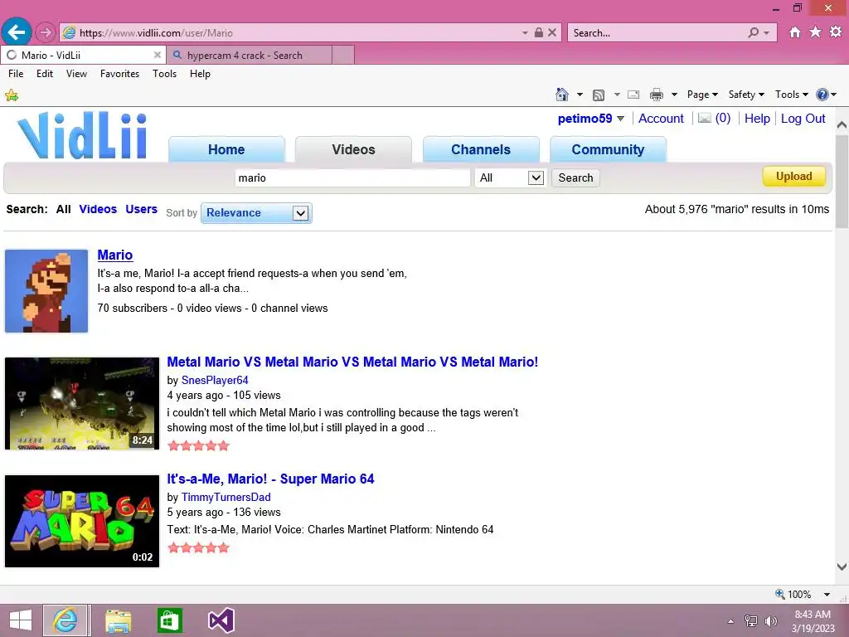The width and height of the screenshot is (849, 637).
Task: Open SnesPlayer64 uploader link
Action: [x=215, y=380]
